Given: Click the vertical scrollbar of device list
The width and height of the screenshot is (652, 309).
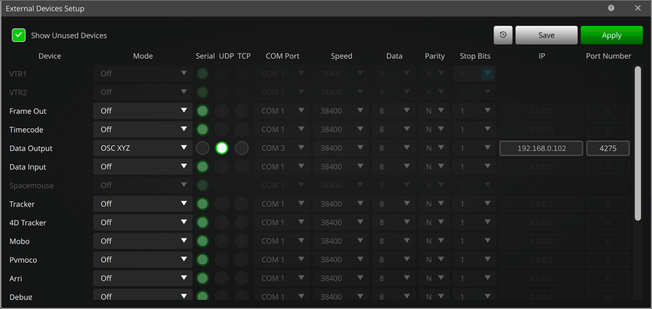Looking at the screenshot, I should tap(637, 143).
